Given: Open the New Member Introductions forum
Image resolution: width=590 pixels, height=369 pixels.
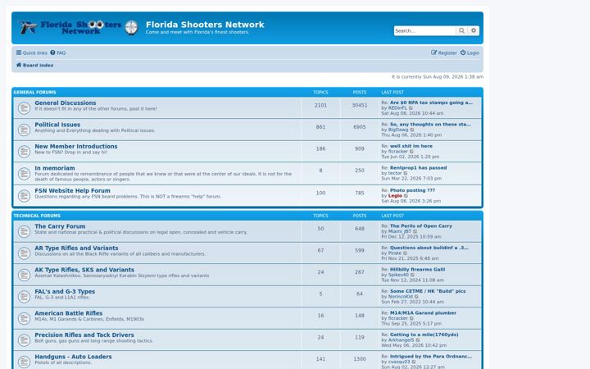Looking at the screenshot, I should [76, 147].
